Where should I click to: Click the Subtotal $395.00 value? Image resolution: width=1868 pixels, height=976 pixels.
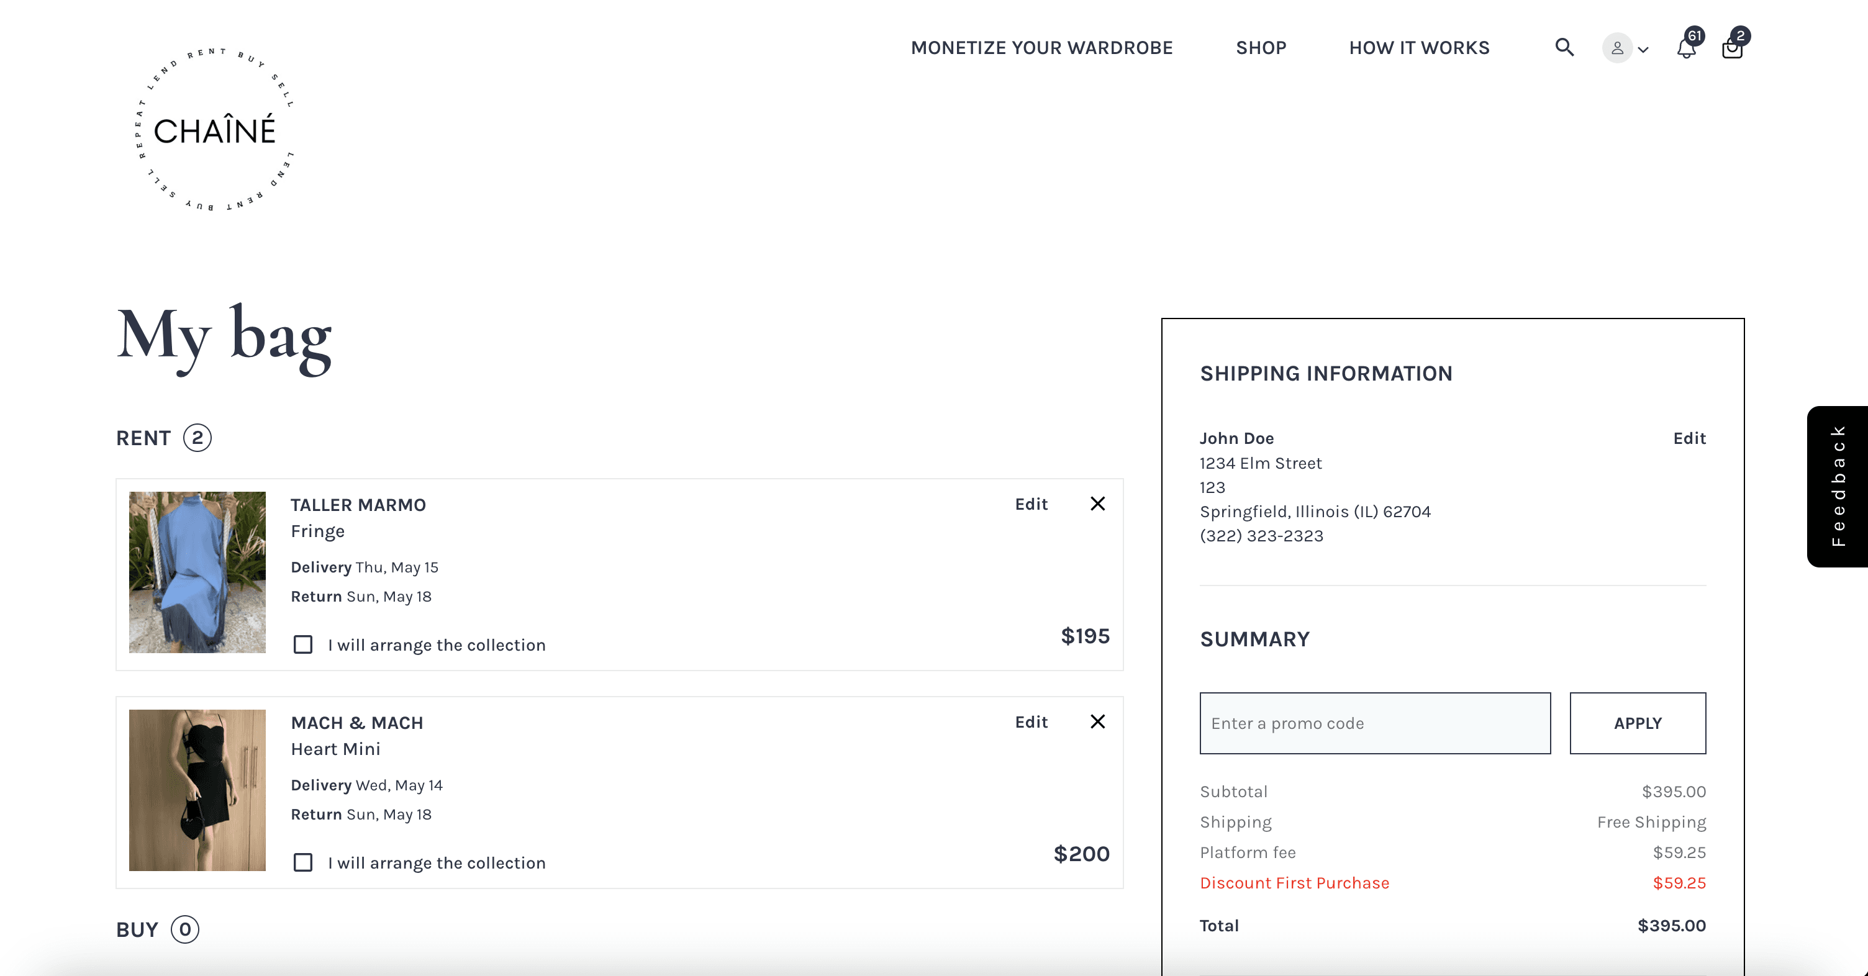(x=1674, y=792)
